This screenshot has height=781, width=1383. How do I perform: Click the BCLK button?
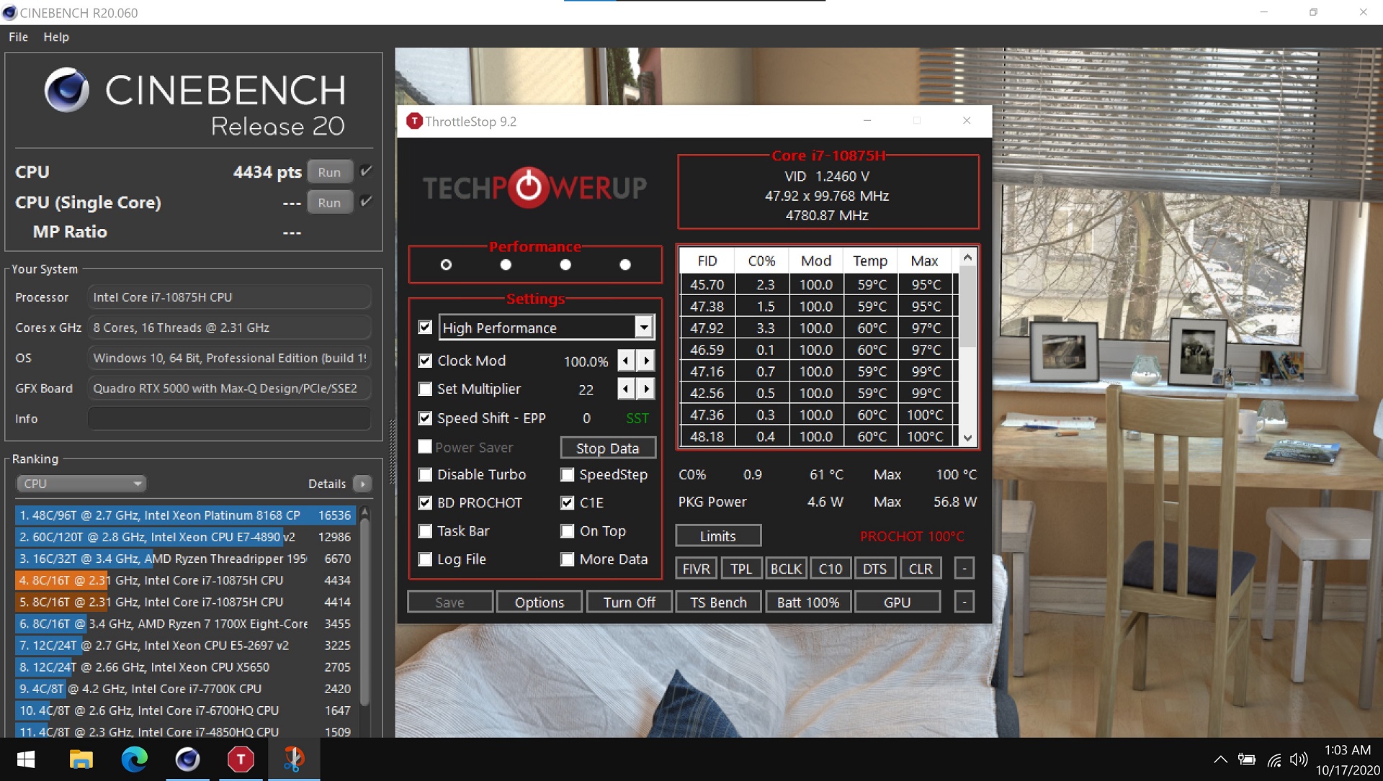tap(786, 569)
